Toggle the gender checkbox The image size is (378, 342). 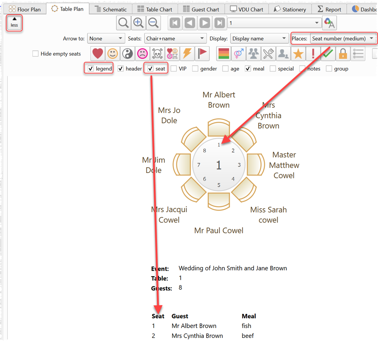tap(195, 69)
